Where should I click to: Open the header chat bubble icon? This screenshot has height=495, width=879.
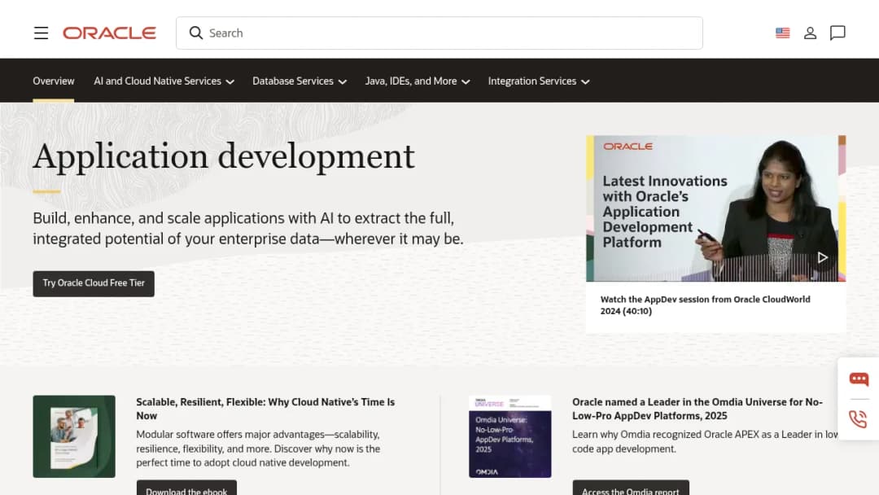click(837, 33)
